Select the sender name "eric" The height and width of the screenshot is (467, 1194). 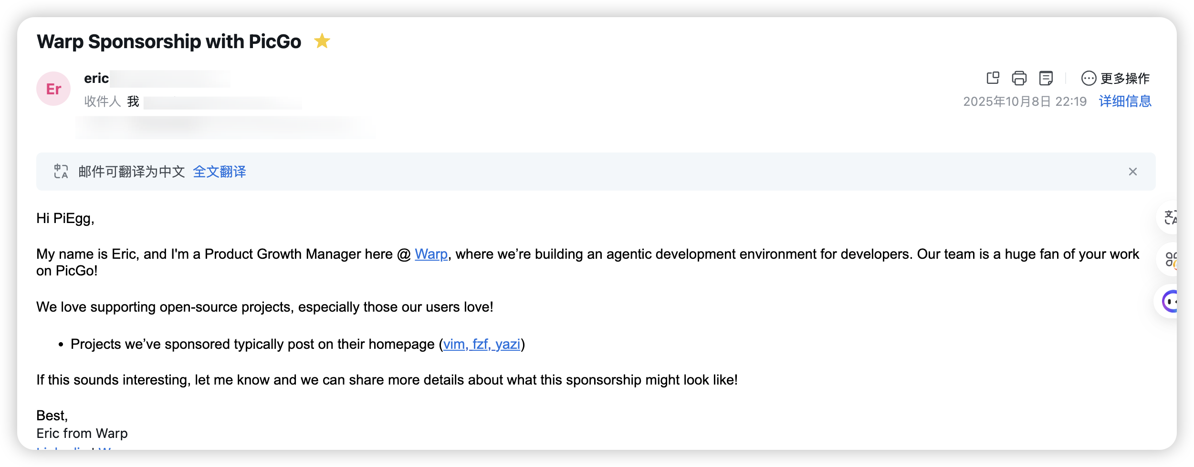[96, 78]
